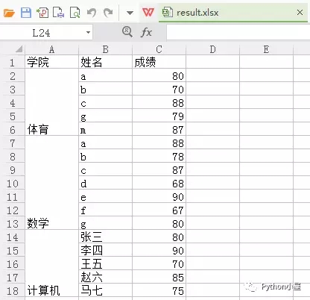
Task: Select row 10 header
Action: click(13, 184)
